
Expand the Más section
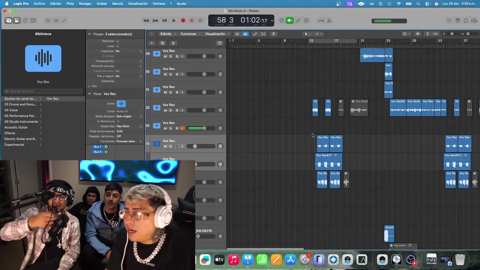[89, 86]
